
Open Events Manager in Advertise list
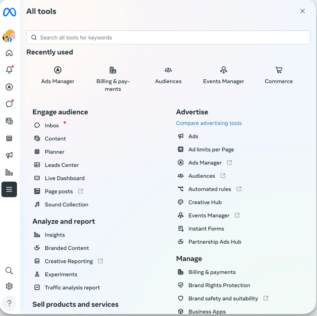pyautogui.click(x=204, y=215)
